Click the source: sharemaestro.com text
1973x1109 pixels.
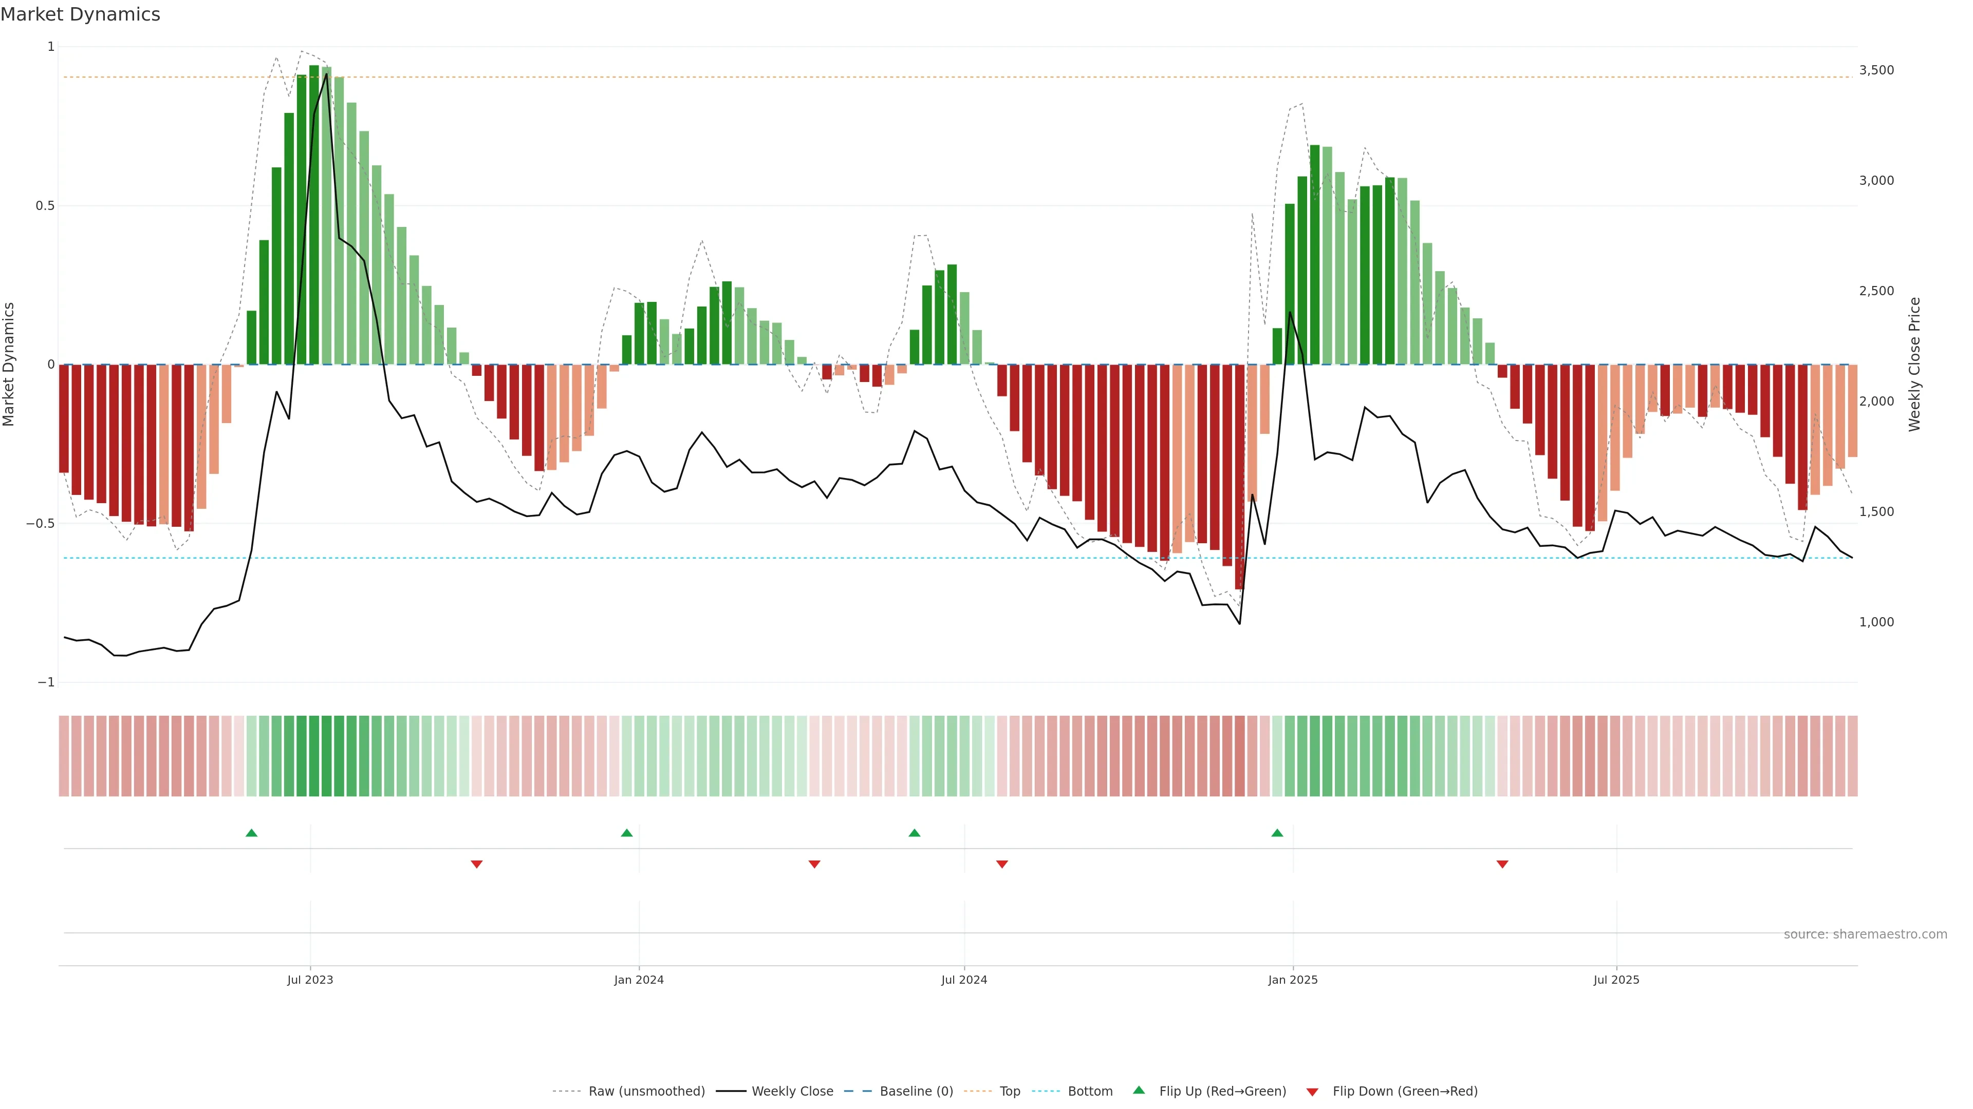1865,934
